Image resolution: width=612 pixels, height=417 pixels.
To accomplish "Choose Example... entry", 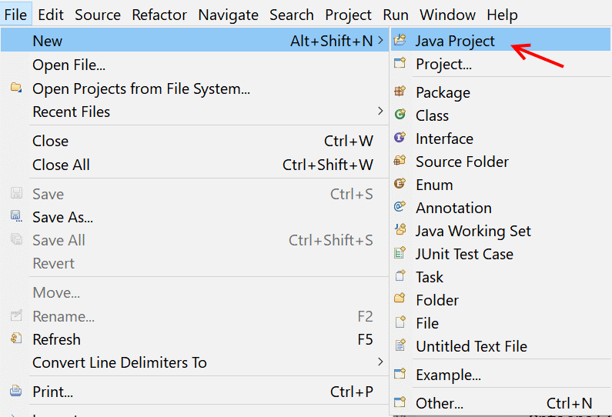I will [x=500, y=375].
